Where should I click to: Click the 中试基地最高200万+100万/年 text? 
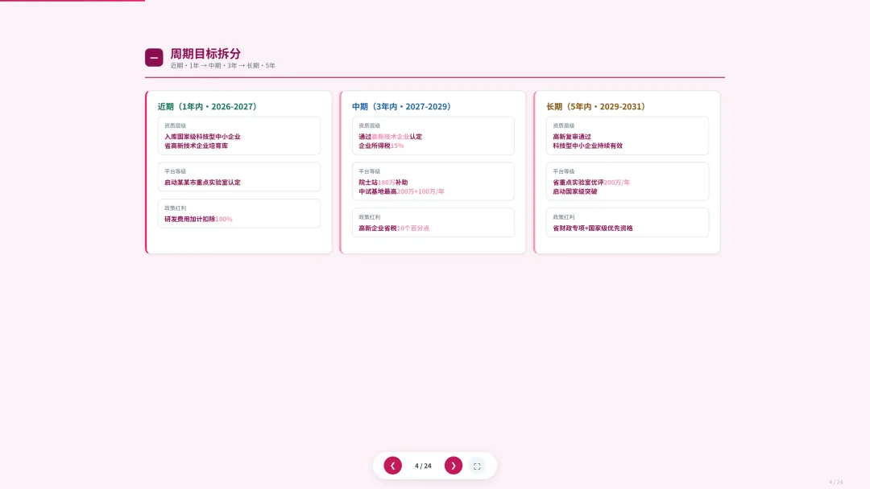tap(401, 191)
